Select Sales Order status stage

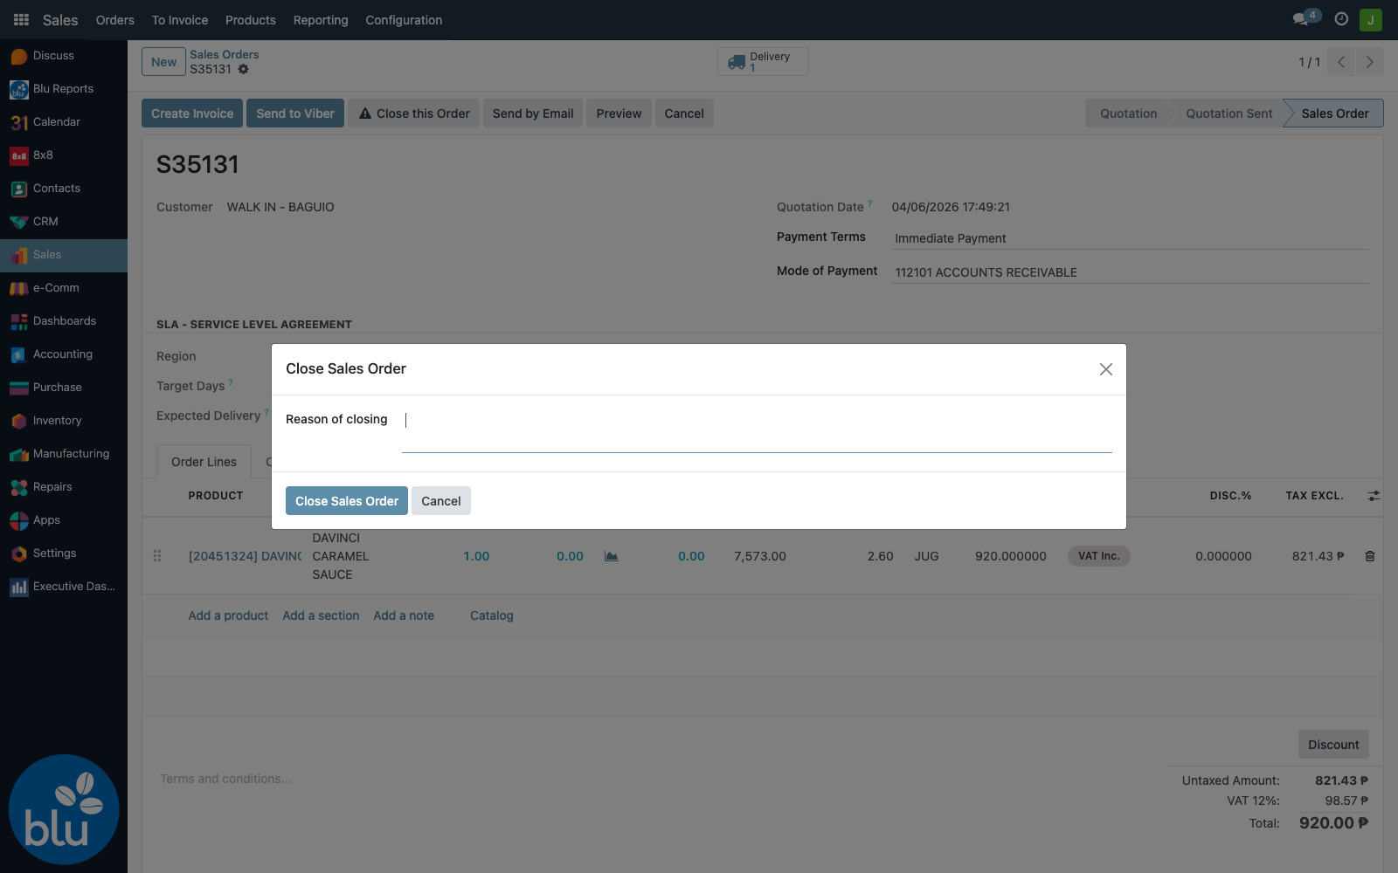(1334, 113)
